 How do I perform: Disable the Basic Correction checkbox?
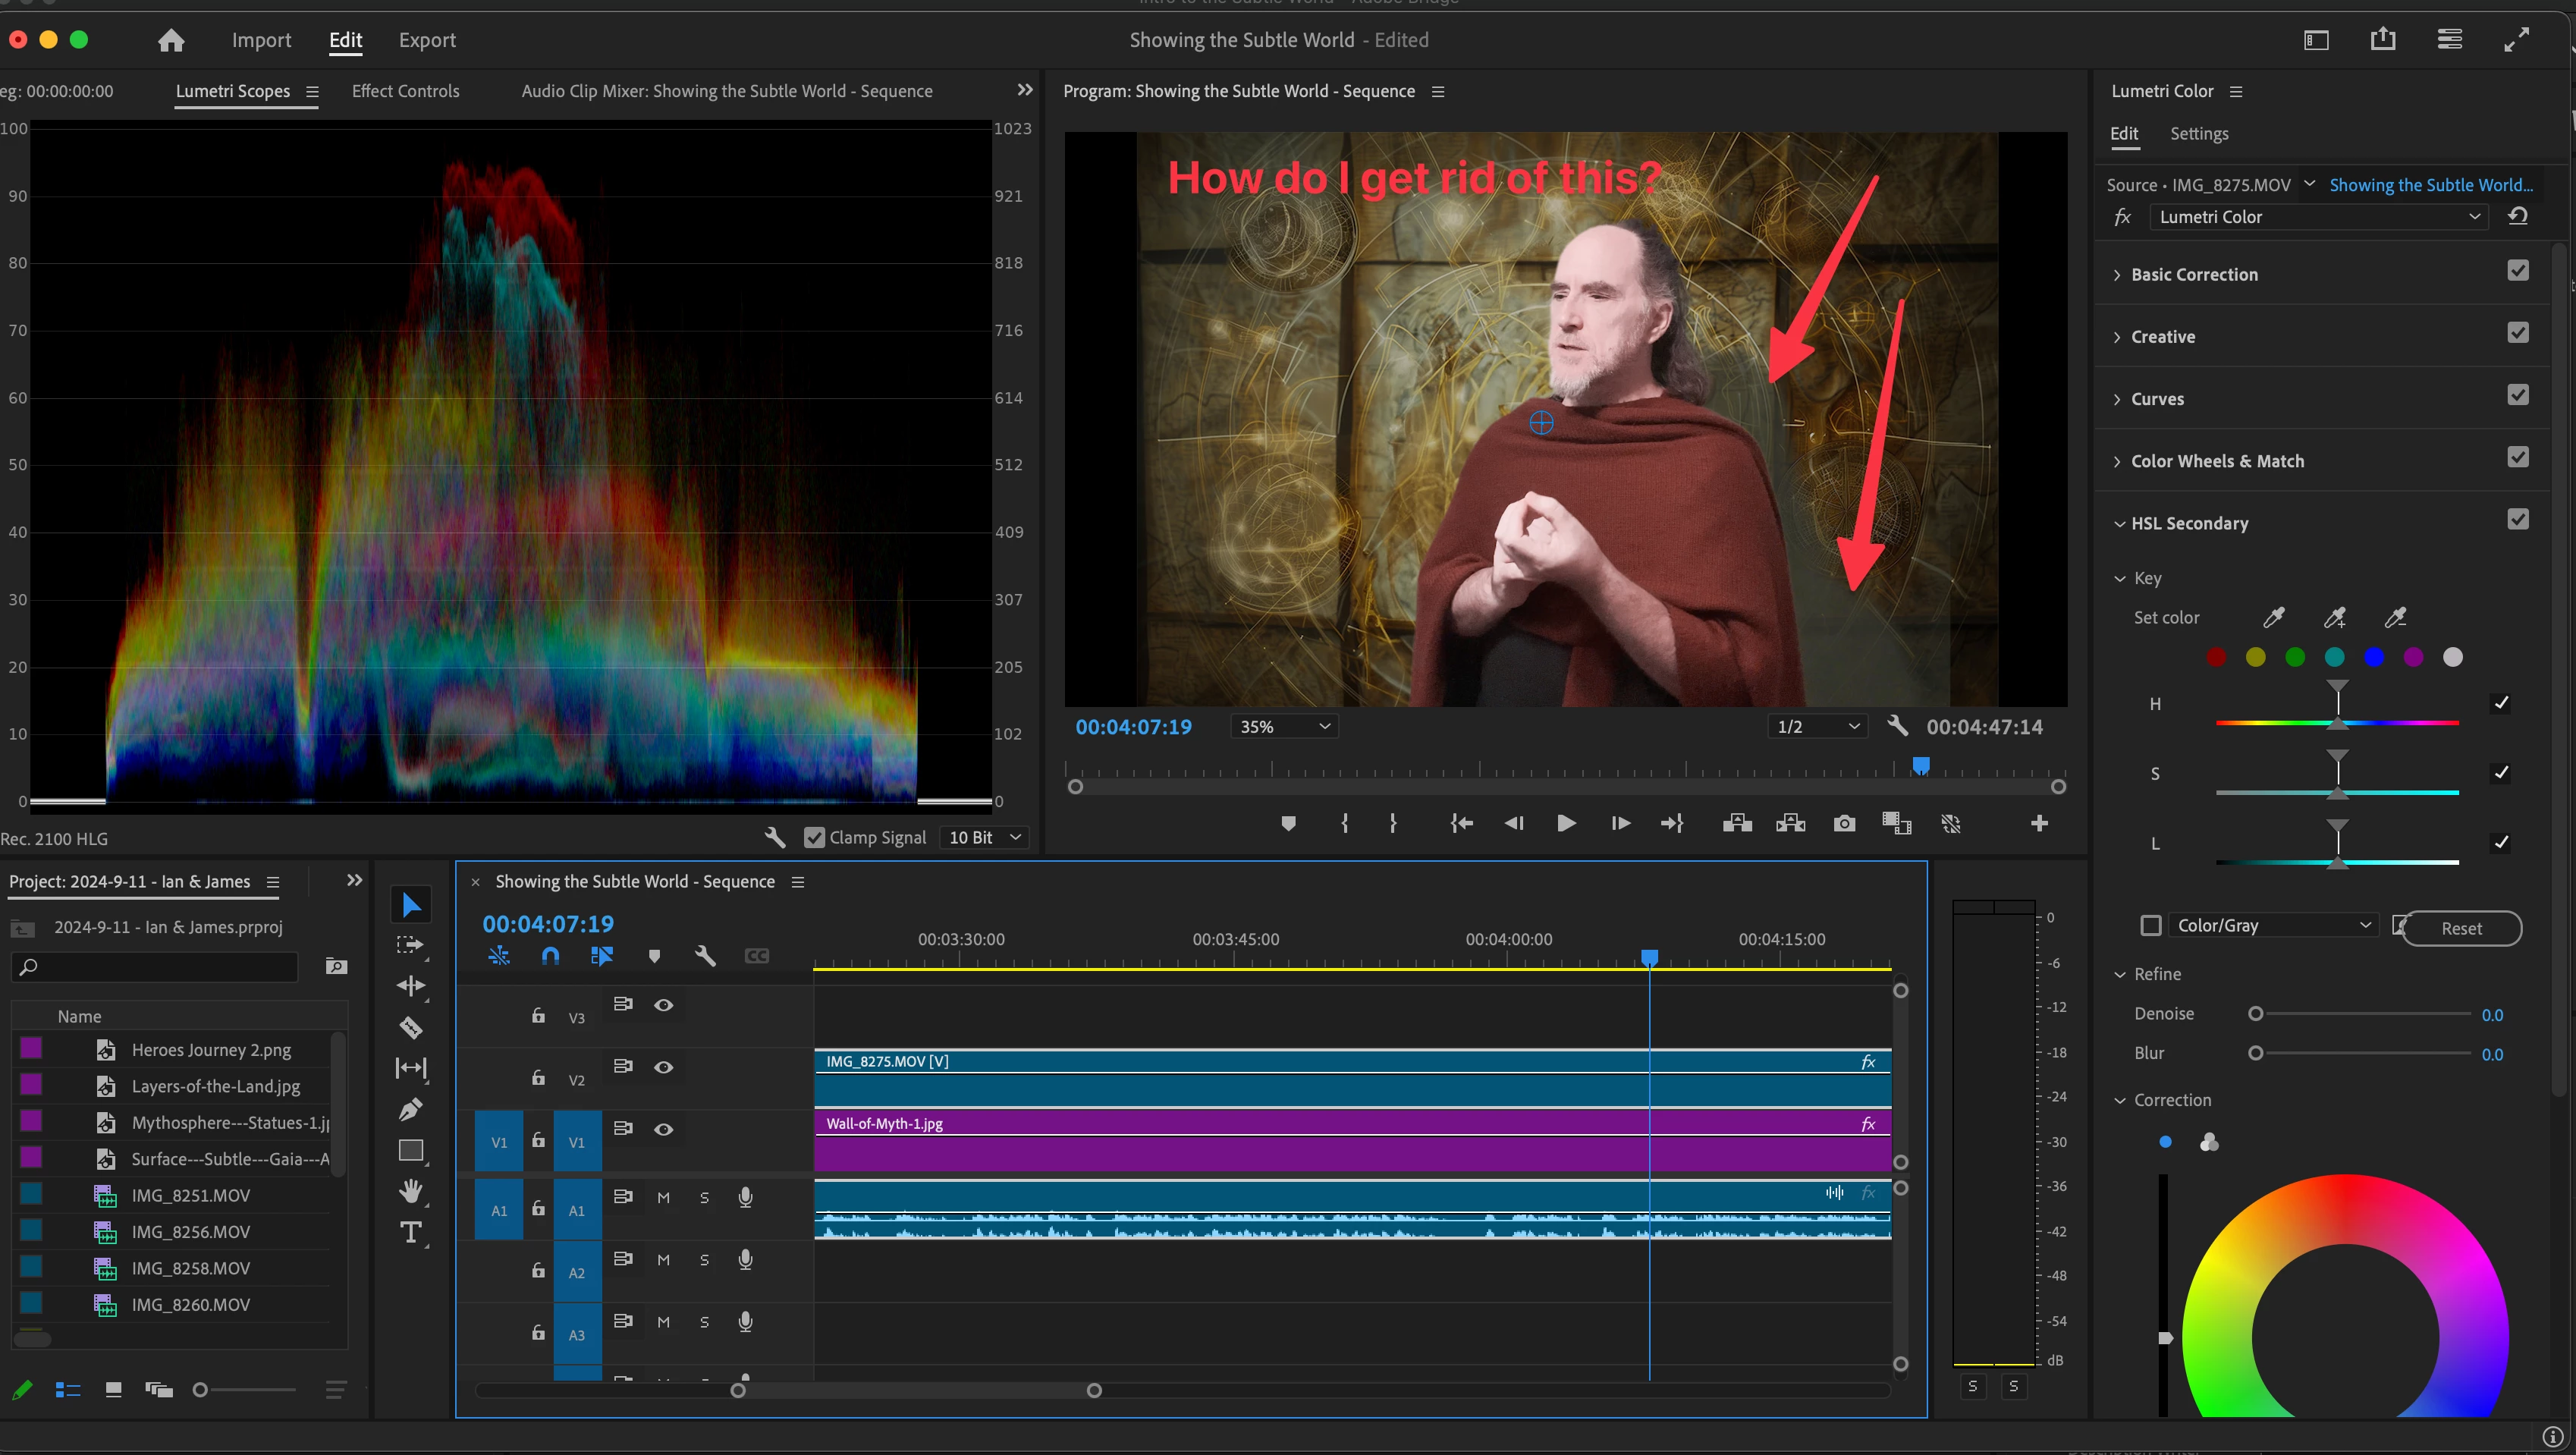pos(2517,271)
